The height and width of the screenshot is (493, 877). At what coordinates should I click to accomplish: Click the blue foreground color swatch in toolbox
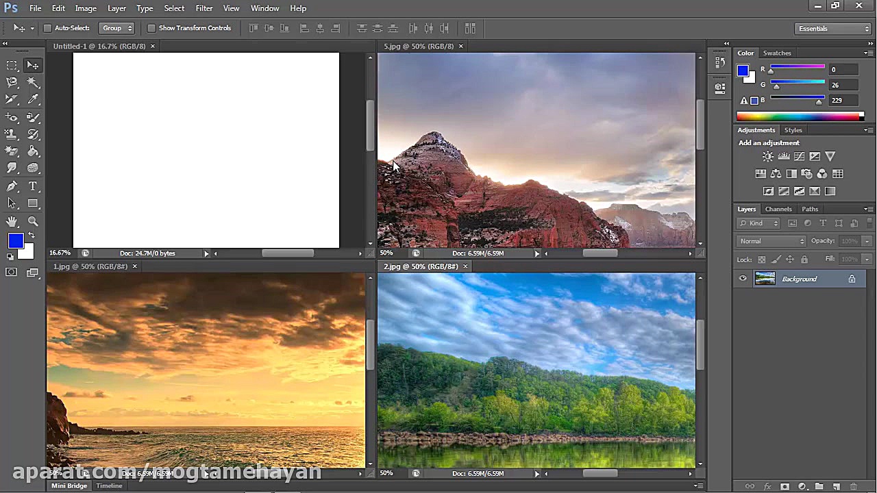(15, 241)
